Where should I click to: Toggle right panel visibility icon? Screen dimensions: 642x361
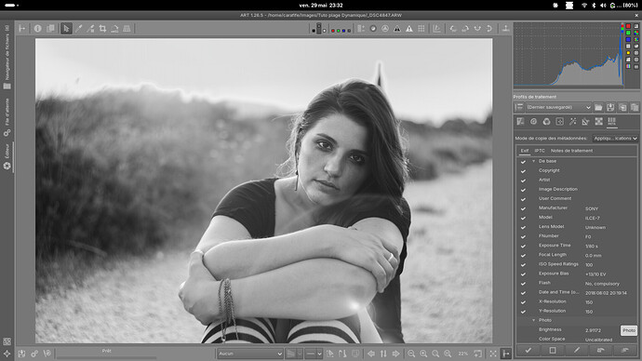(505, 28)
